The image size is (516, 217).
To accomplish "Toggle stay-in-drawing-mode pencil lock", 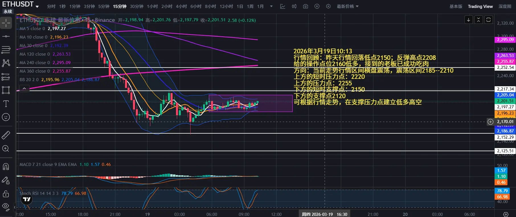I will click(x=6, y=180).
